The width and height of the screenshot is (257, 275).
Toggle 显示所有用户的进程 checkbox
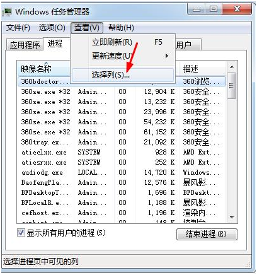point(21,233)
